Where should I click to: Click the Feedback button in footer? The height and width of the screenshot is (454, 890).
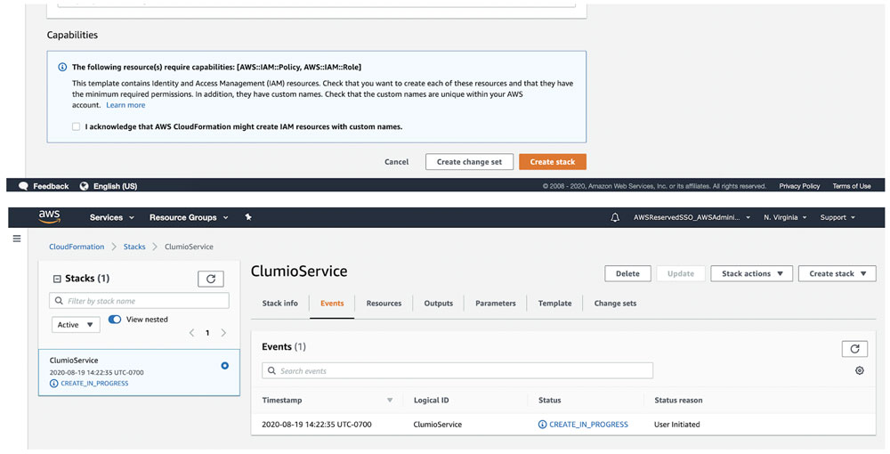coord(51,186)
